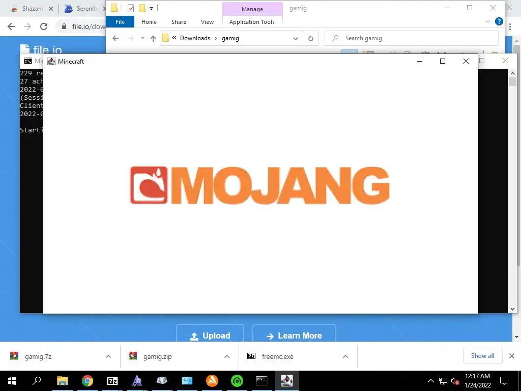521x391 pixels.
Task: Expand the address bar history dropdown
Action: point(296,39)
